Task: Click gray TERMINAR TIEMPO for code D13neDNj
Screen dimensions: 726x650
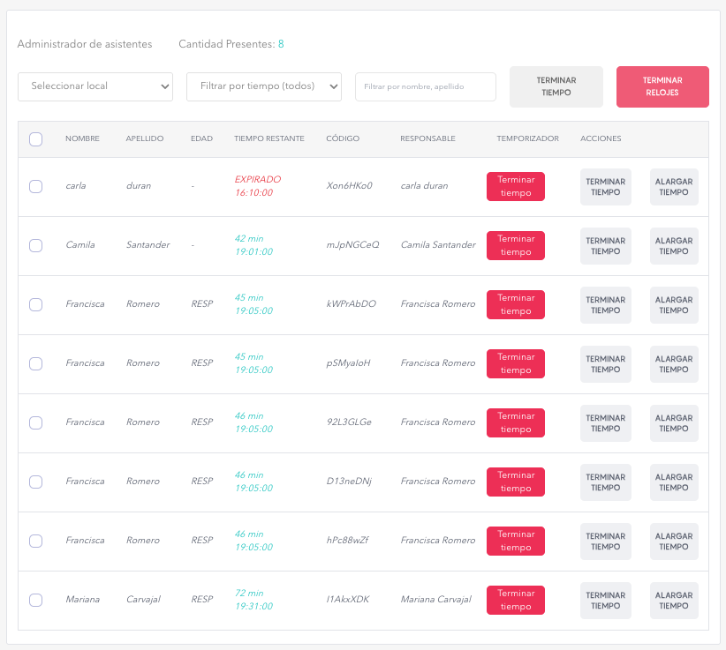Action: [x=606, y=482]
